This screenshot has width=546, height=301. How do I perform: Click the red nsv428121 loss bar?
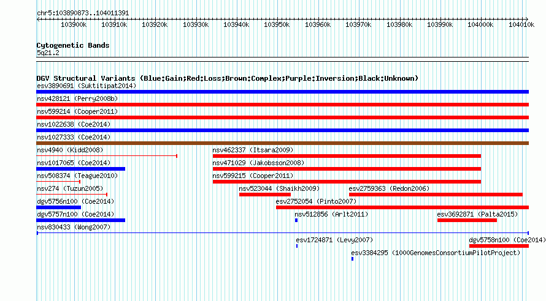pos(282,105)
